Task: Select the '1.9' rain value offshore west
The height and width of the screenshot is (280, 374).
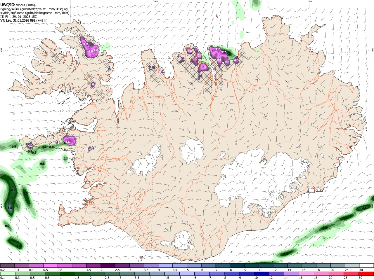Action: click(11, 198)
